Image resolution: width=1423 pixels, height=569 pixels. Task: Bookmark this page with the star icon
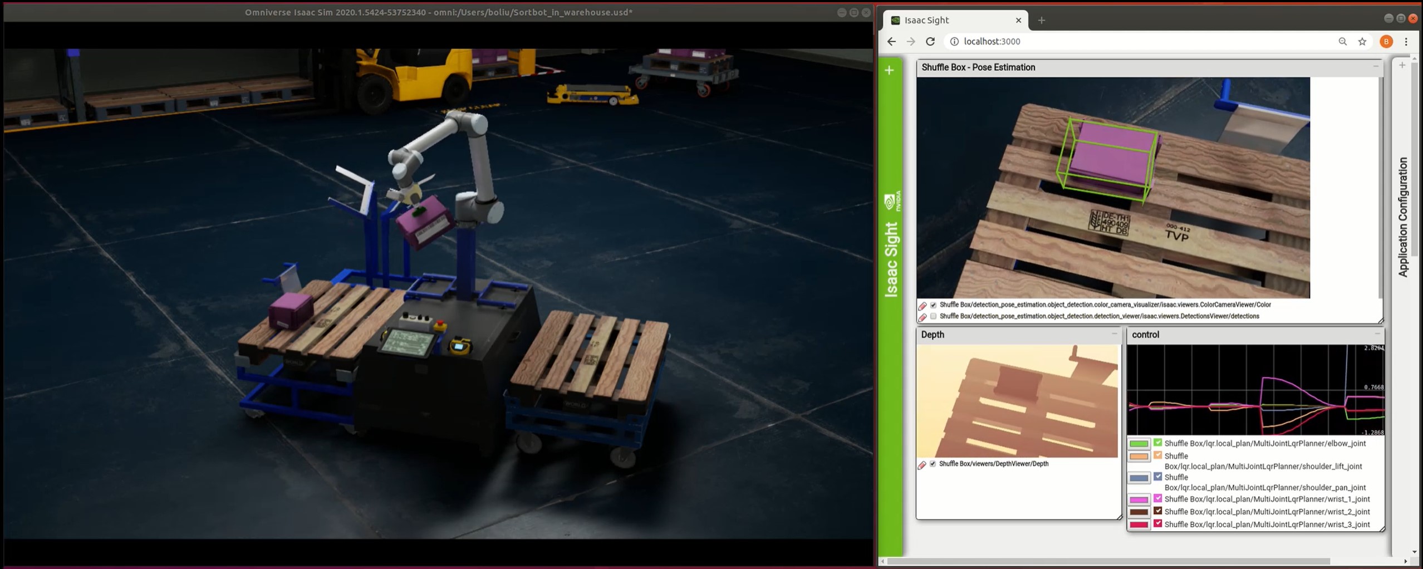click(x=1362, y=41)
